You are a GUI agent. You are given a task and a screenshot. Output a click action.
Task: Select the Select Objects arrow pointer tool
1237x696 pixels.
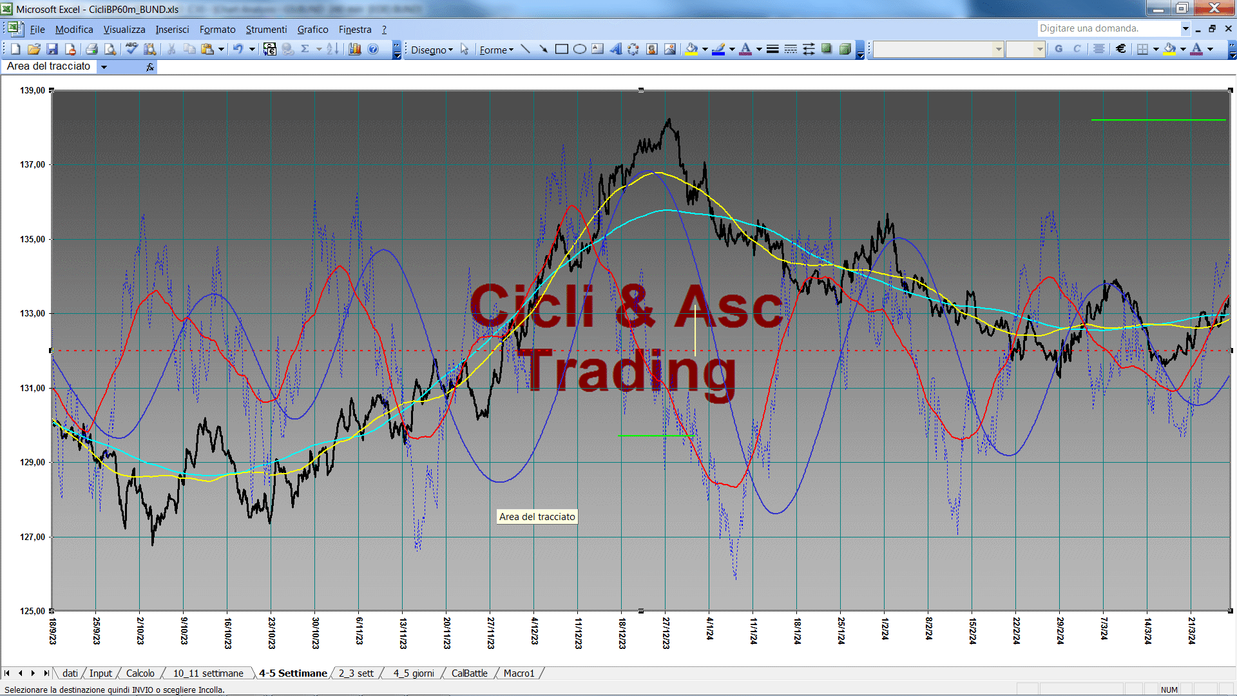pyautogui.click(x=465, y=50)
